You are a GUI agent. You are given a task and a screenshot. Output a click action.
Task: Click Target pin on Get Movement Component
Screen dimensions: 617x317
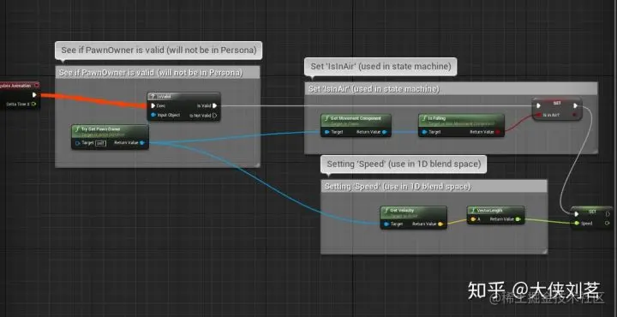click(x=326, y=132)
